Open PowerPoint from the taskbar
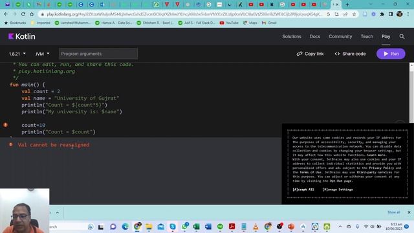This screenshot has width=414, height=233. coord(291,227)
